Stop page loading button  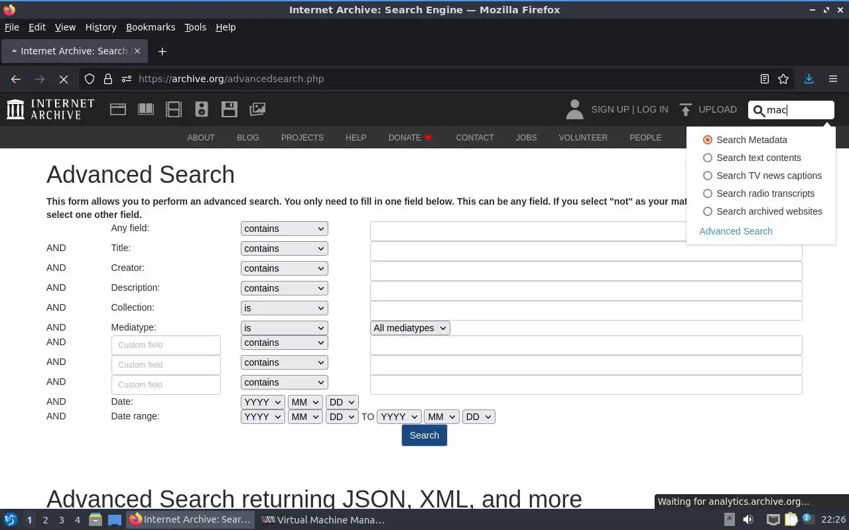[64, 79]
